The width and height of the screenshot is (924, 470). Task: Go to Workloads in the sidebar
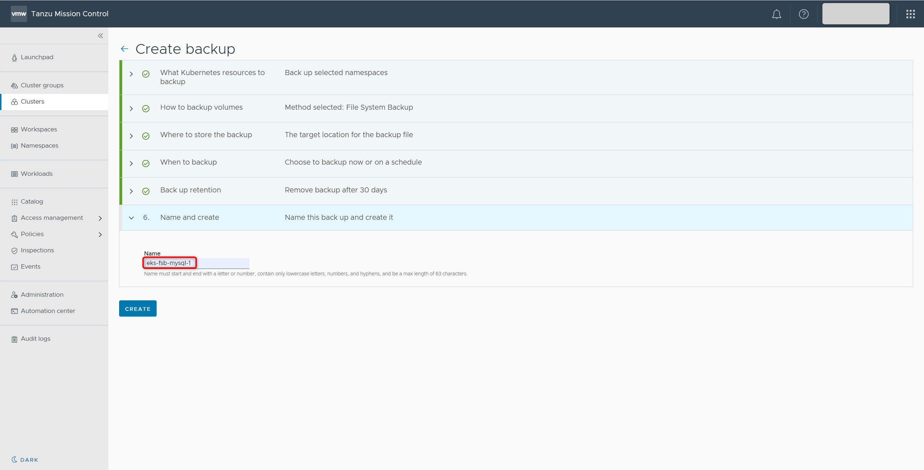click(x=36, y=174)
